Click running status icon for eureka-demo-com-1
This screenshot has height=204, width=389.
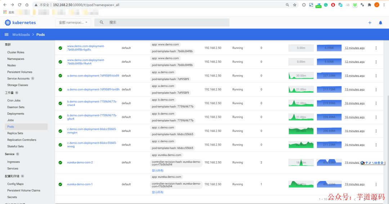pyautogui.click(x=60, y=184)
